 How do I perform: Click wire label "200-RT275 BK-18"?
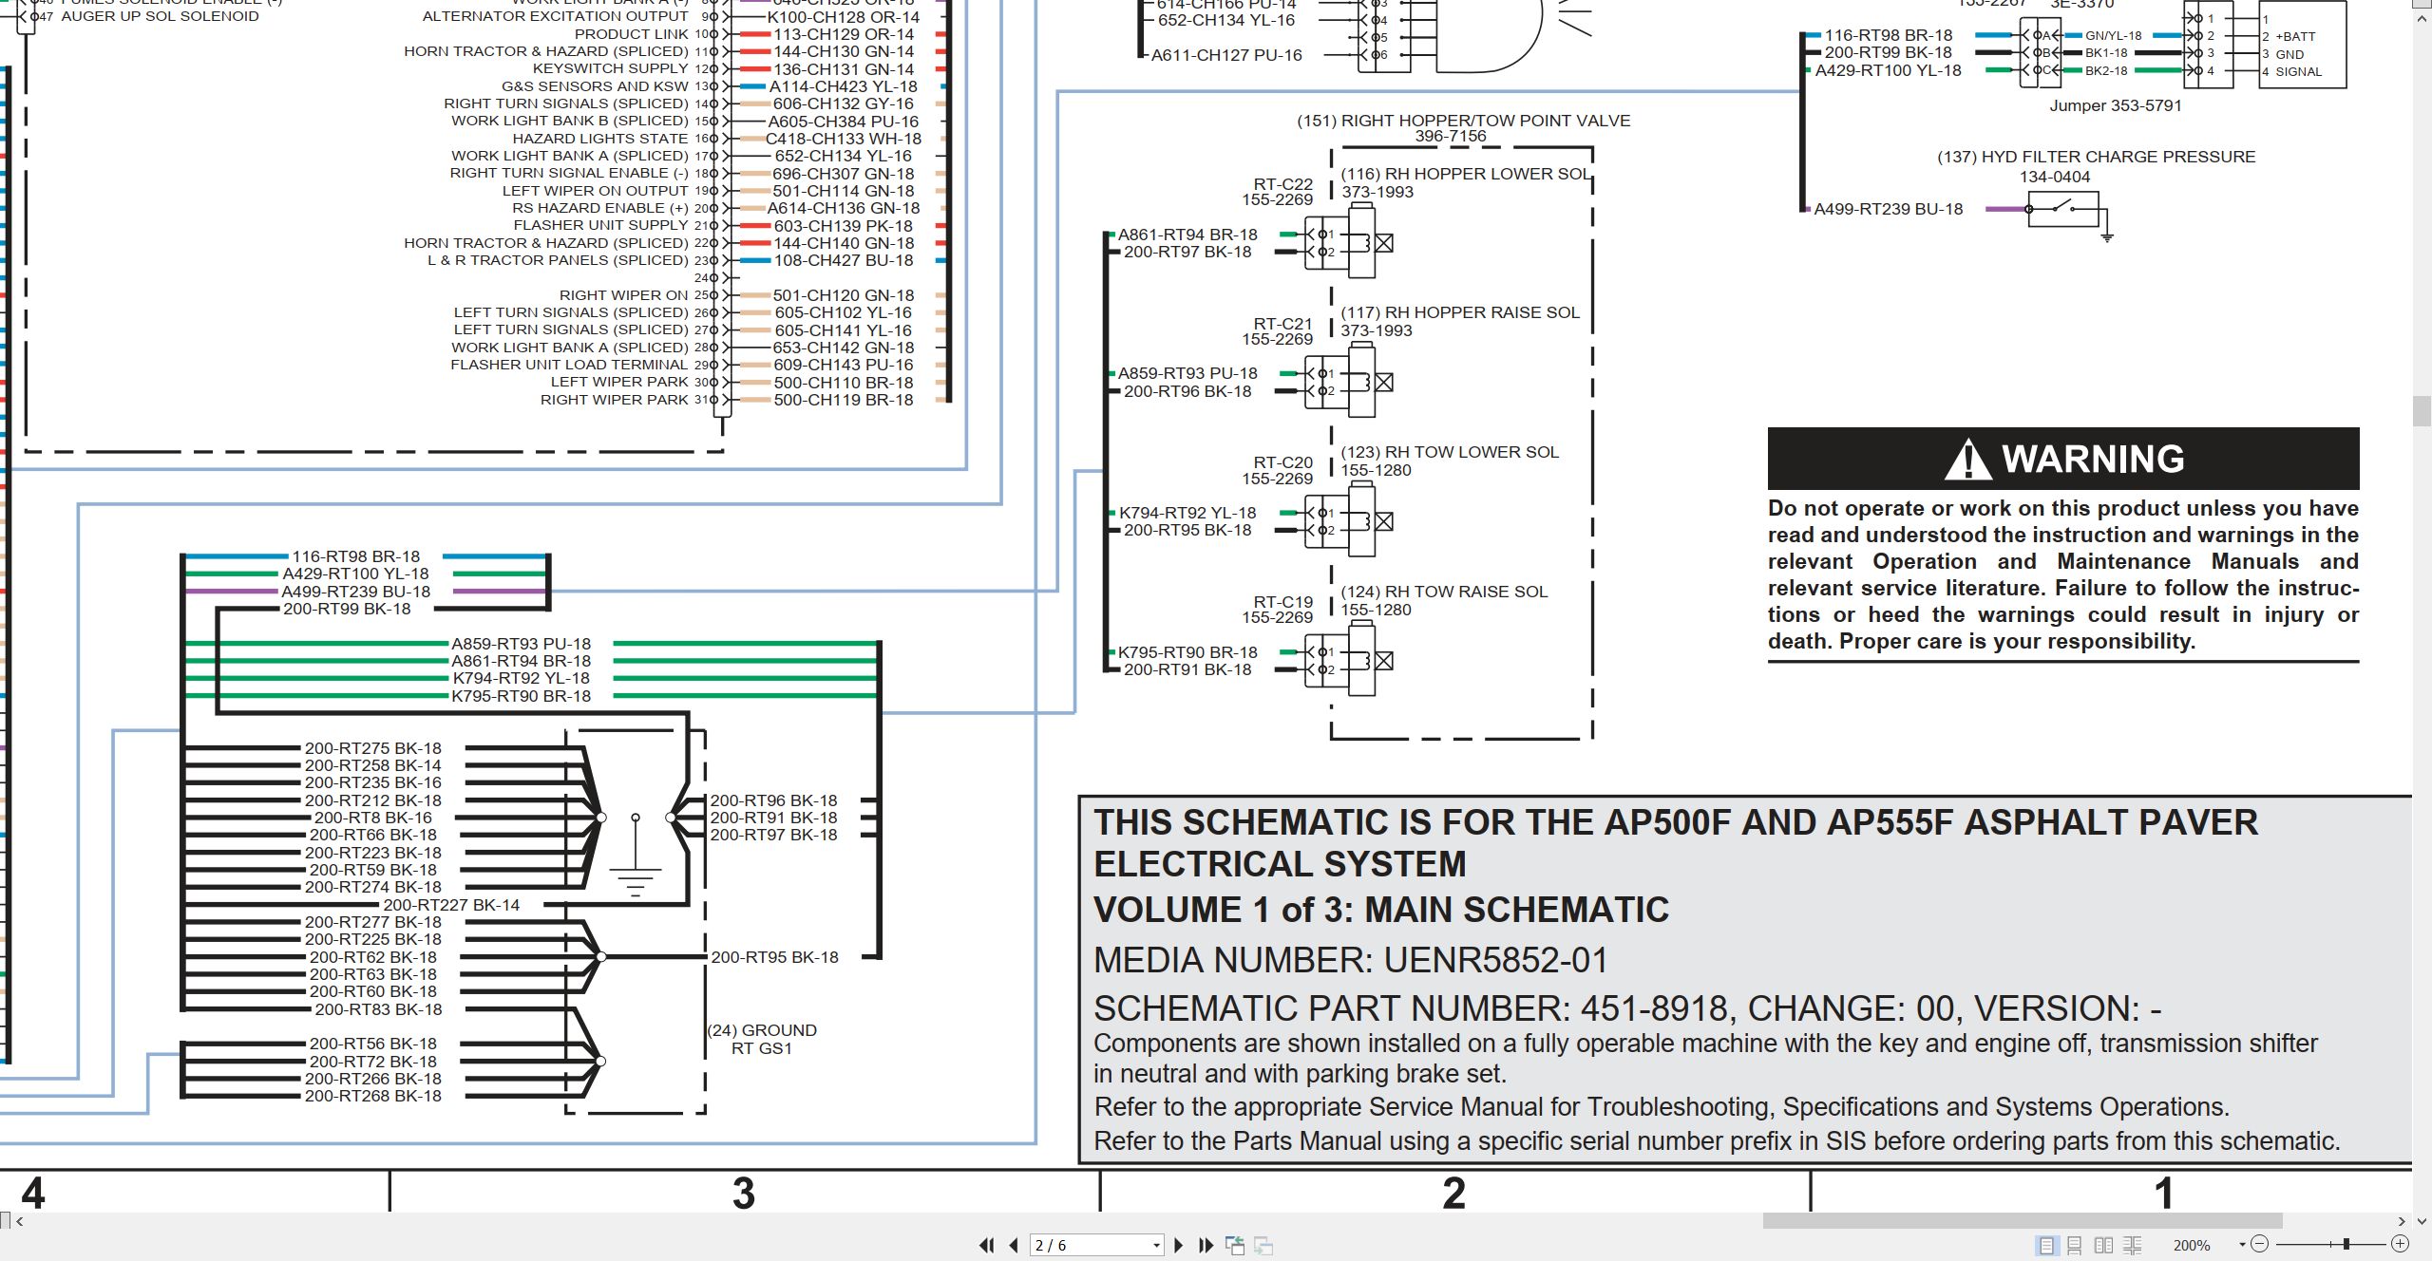coord(372,748)
